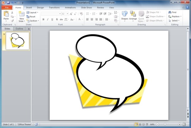
Task: Start Slide Show from status bar icon
Action: coord(147,124)
